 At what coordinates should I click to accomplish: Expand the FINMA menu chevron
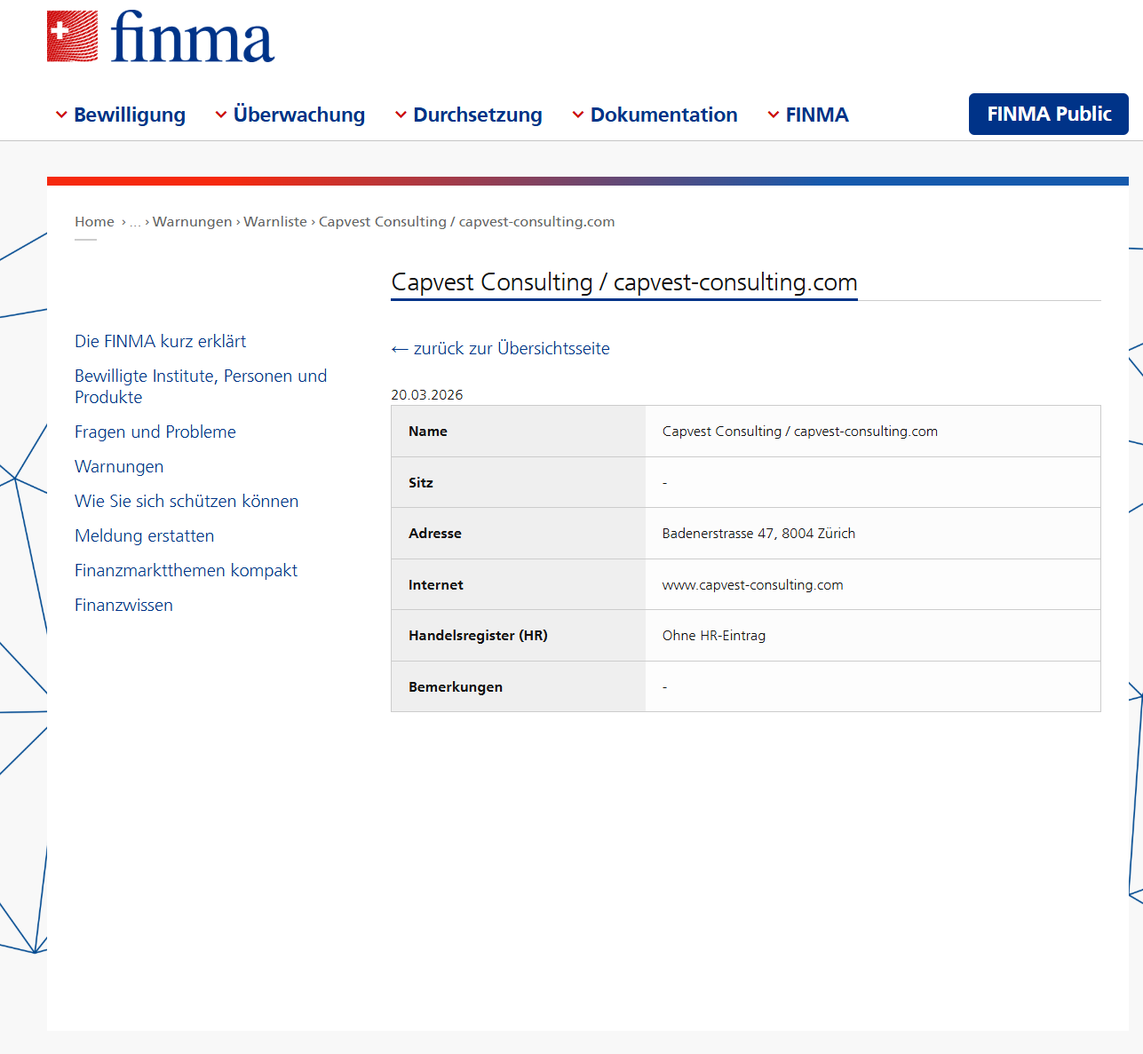coord(774,115)
